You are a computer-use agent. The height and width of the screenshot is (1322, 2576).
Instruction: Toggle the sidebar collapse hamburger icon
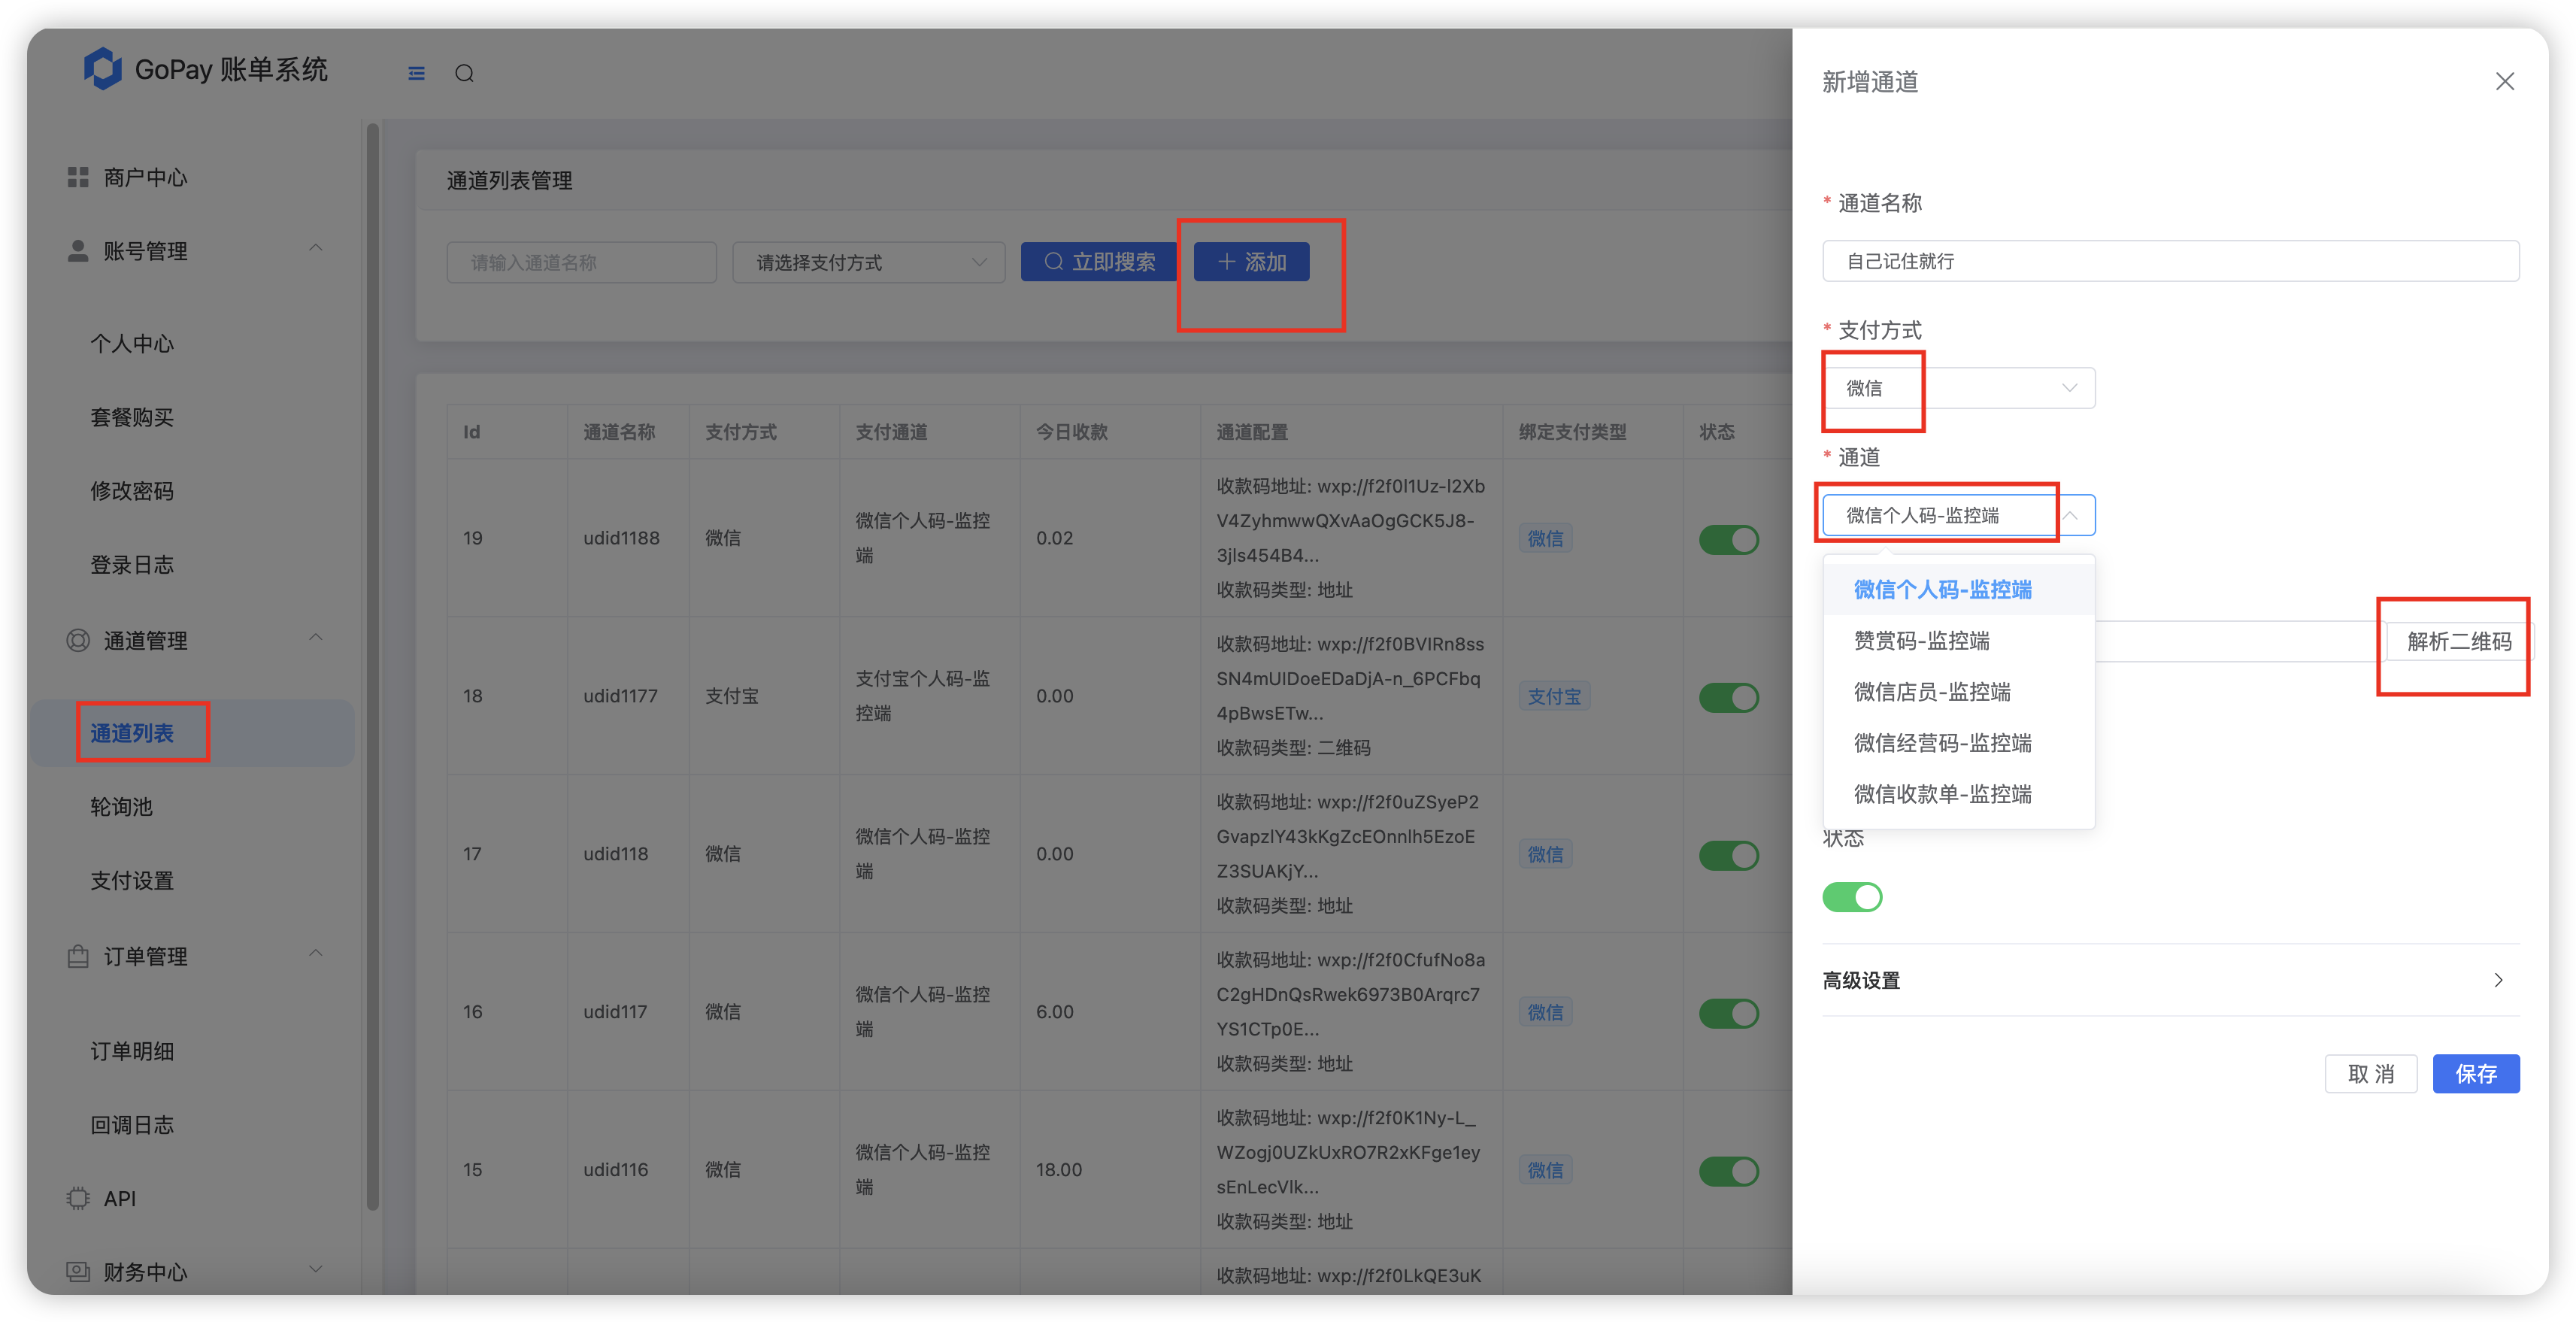(416, 73)
